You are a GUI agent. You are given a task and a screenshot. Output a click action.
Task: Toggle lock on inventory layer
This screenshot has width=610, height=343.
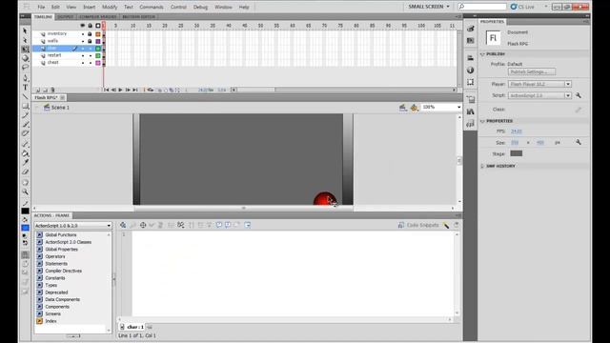click(x=90, y=34)
